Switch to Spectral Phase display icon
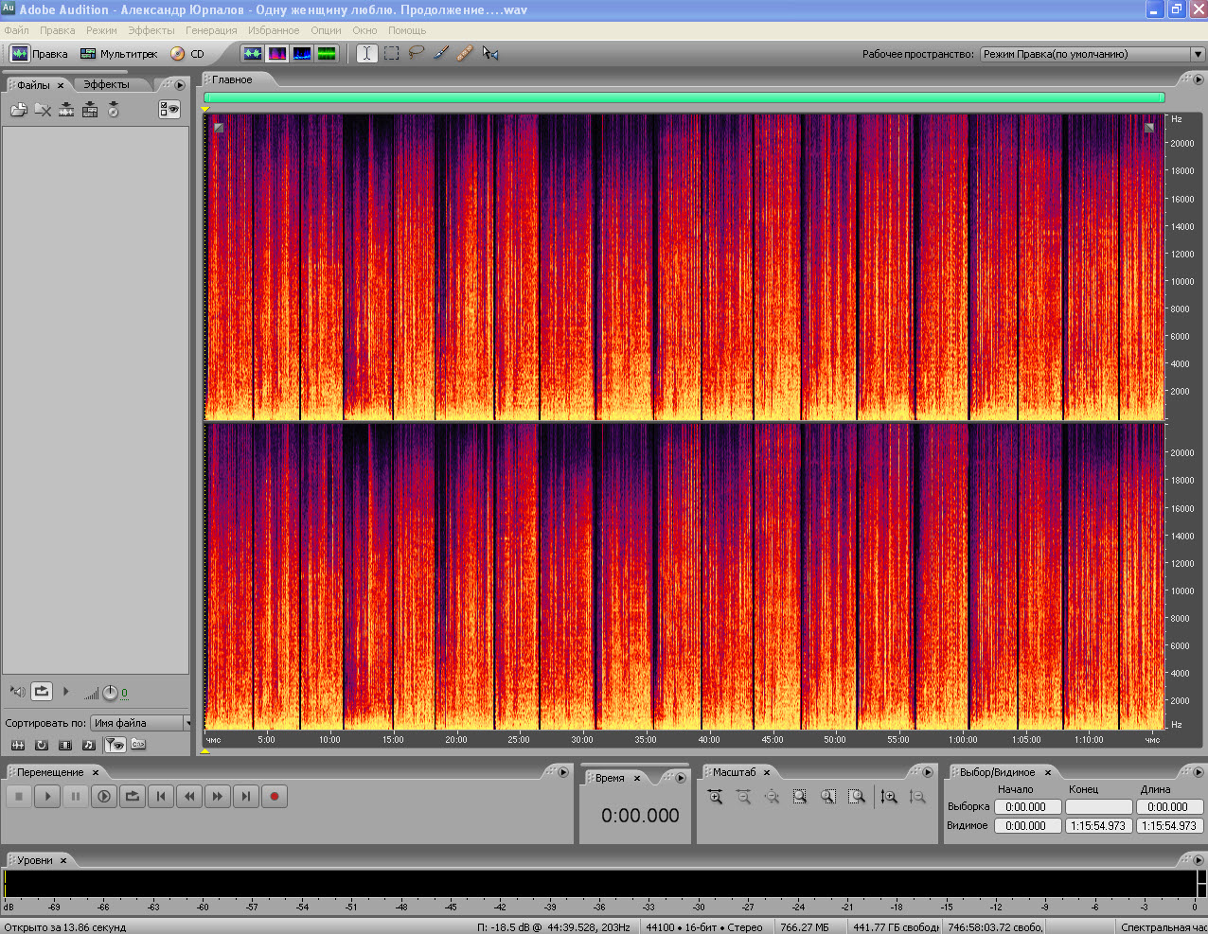The height and width of the screenshot is (934, 1208). 327,54
